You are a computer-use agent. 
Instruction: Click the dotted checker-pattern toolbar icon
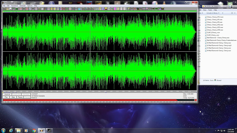tap(109, 9)
